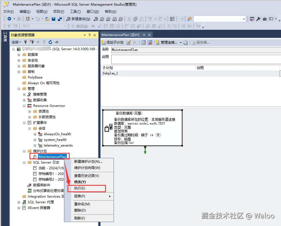Click the activity window icon left of wrench

point(252,19)
